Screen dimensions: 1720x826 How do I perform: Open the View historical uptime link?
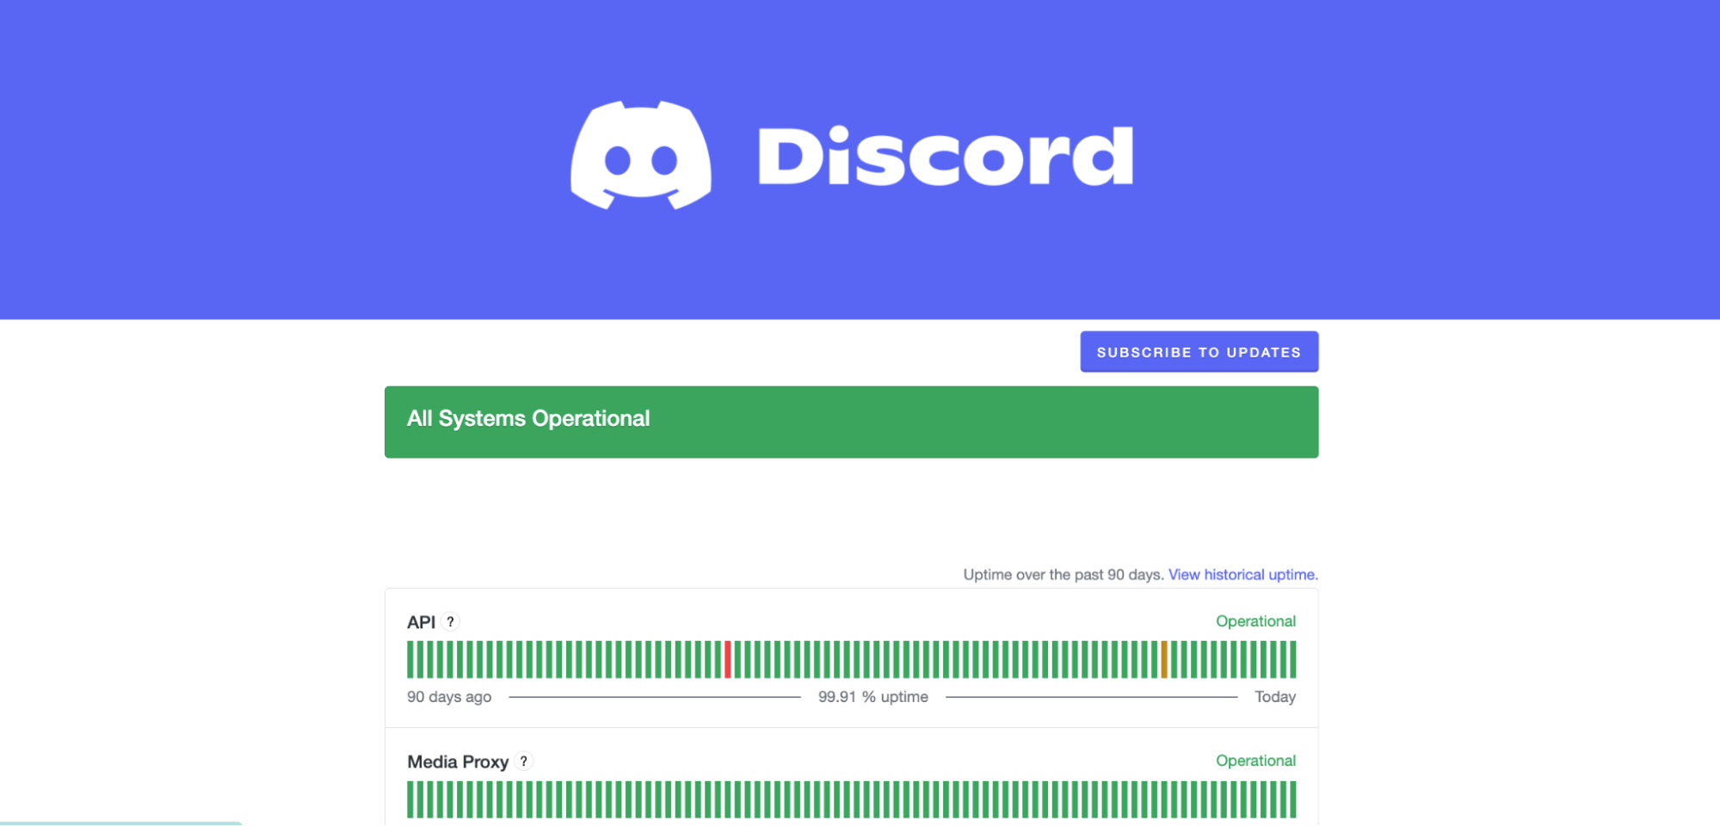[1242, 574]
